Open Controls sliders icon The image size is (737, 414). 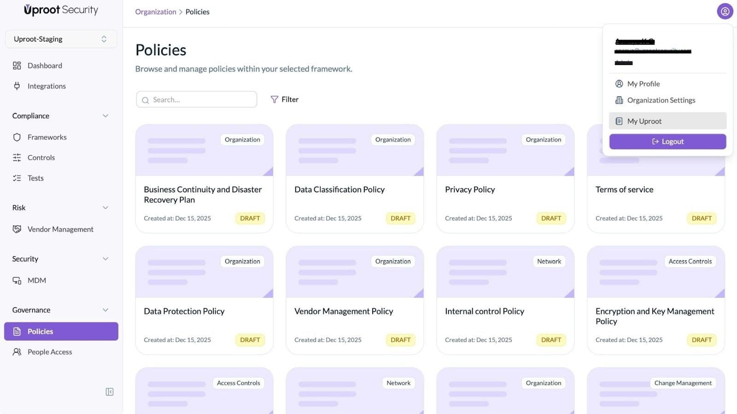coord(17,158)
